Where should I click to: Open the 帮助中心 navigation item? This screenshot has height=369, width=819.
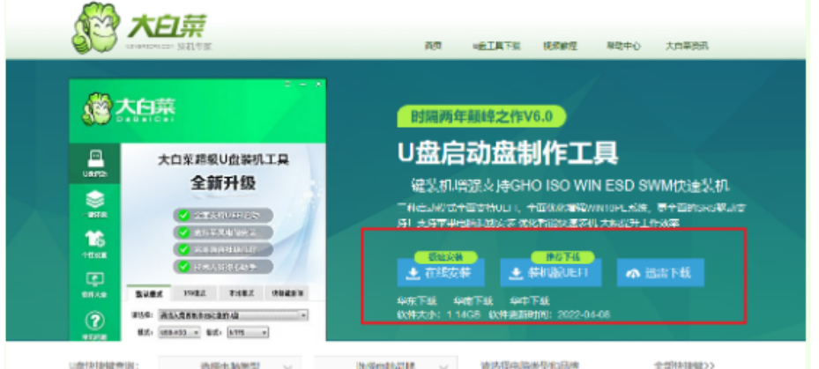click(x=622, y=46)
